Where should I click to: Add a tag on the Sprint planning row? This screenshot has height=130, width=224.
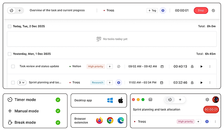point(110,83)
